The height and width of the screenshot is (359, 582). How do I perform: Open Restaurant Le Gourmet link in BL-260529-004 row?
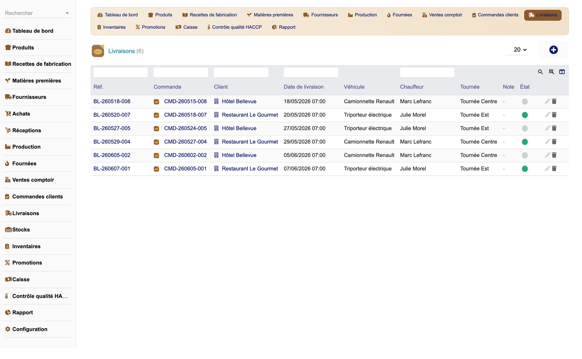[x=250, y=142]
